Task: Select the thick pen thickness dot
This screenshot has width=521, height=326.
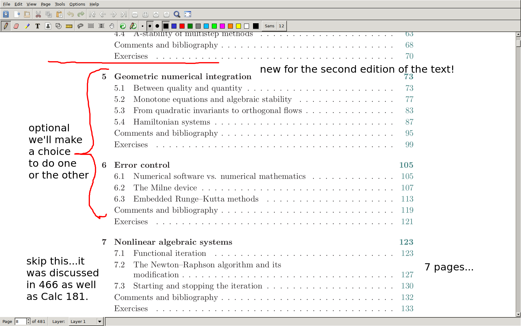Action: click(157, 26)
